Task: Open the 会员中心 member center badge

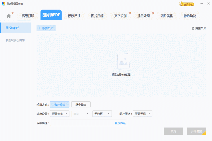Action: tap(187, 4)
